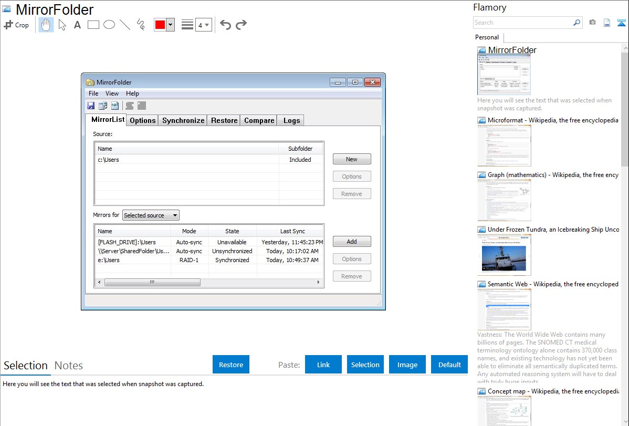This screenshot has height=426, width=629.
Task: Click the red color swatch
Action: (x=160, y=25)
